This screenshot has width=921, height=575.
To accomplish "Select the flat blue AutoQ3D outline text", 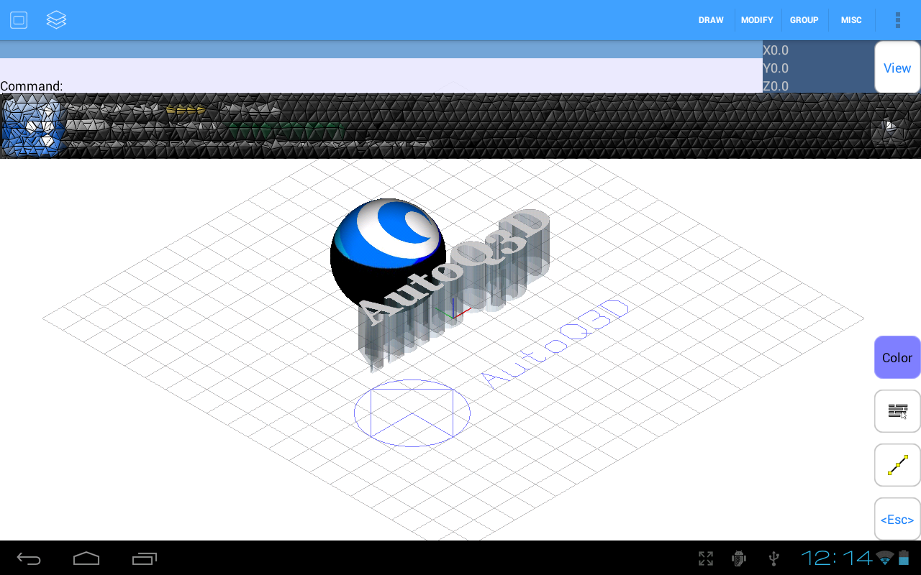I will [x=554, y=345].
